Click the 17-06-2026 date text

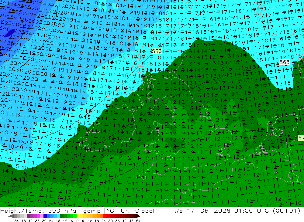tap(209, 210)
